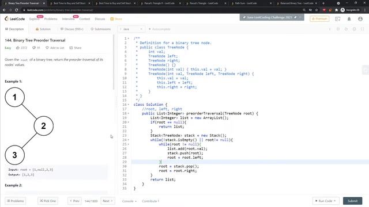Open a new browser tab
The image size is (369, 207).
click(x=323, y=3)
